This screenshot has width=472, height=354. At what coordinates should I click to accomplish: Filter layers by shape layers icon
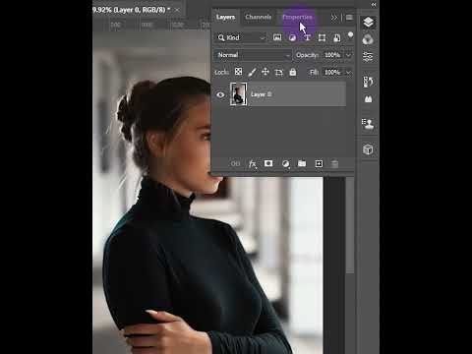tap(322, 38)
